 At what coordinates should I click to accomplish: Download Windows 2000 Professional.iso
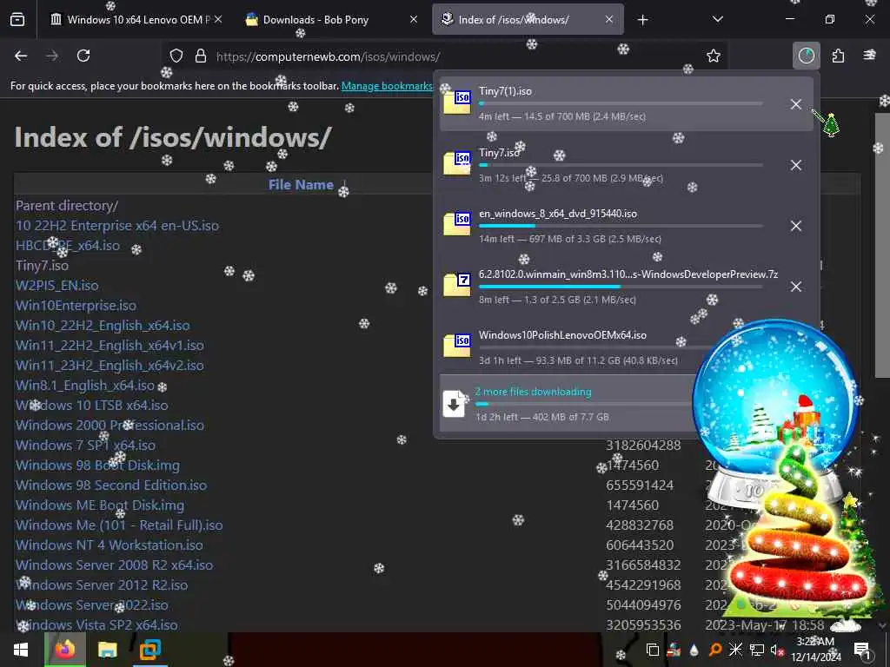click(x=110, y=426)
